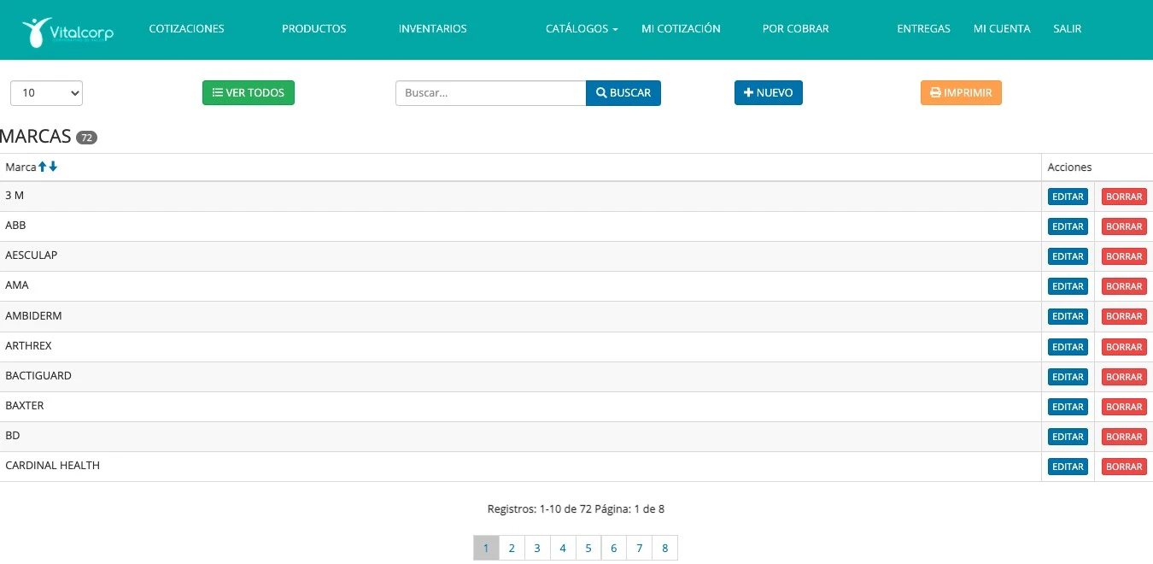Click SALIR to log out
The height and width of the screenshot is (564, 1153).
[1067, 29]
